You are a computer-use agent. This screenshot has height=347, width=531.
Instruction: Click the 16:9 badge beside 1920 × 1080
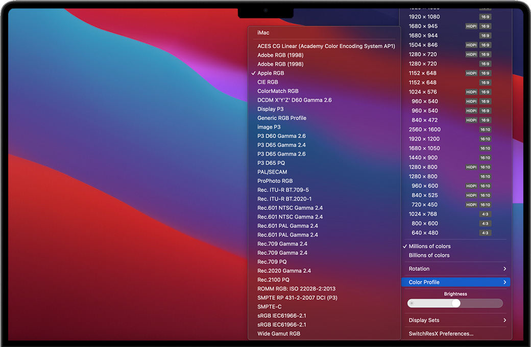pos(485,17)
